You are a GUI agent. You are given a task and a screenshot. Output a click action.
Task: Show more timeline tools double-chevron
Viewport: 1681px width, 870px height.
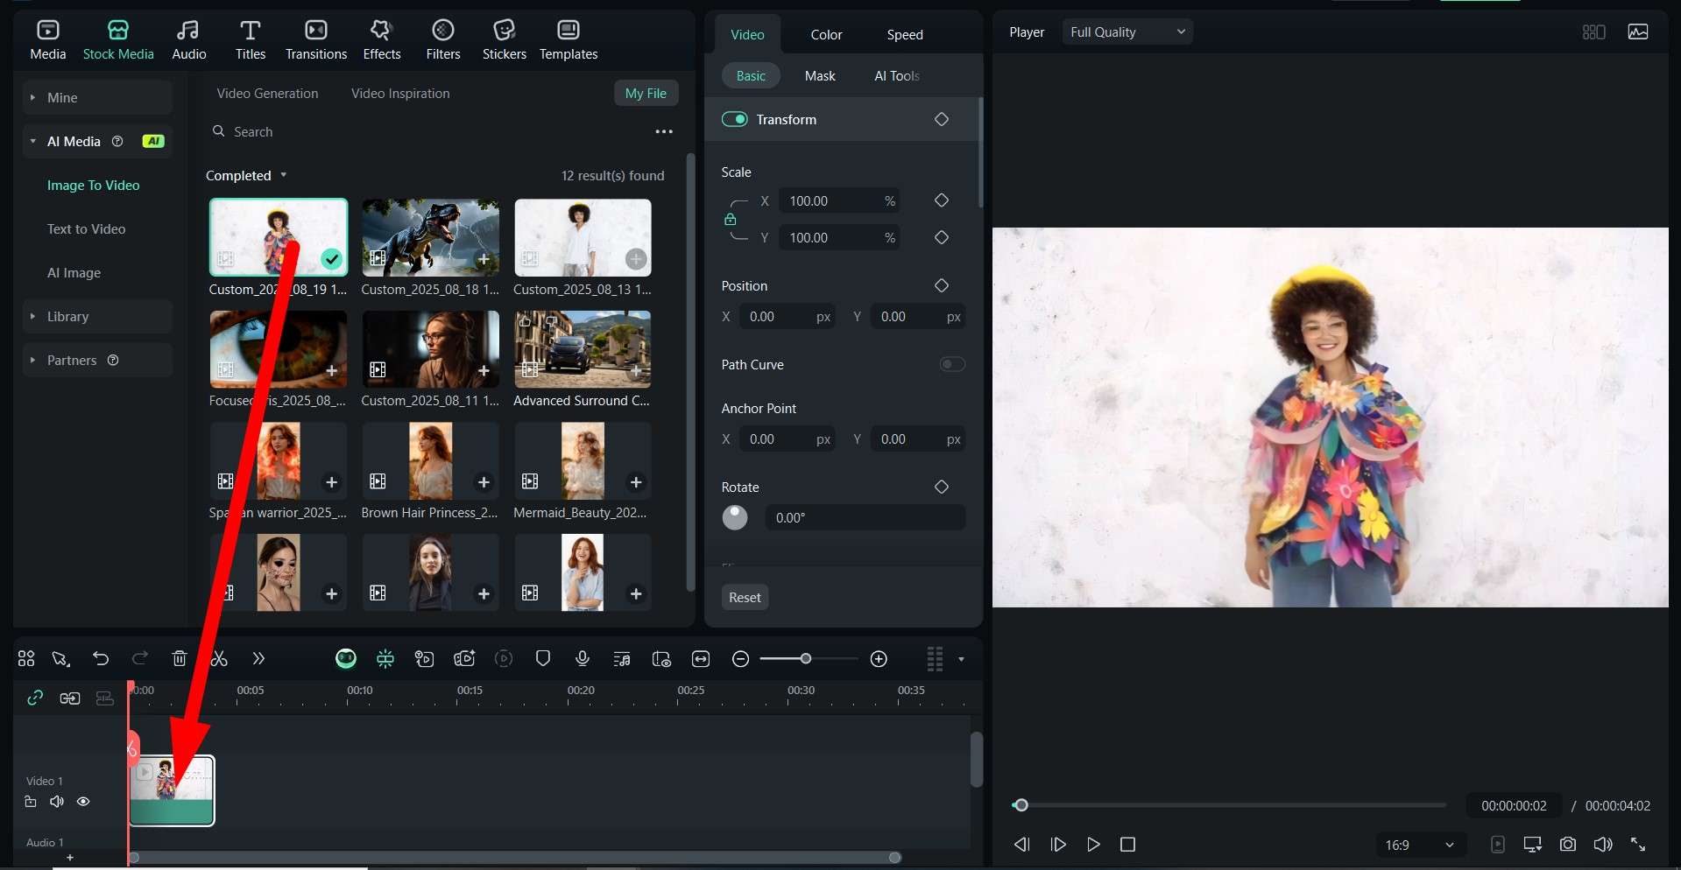pyautogui.click(x=258, y=659)
